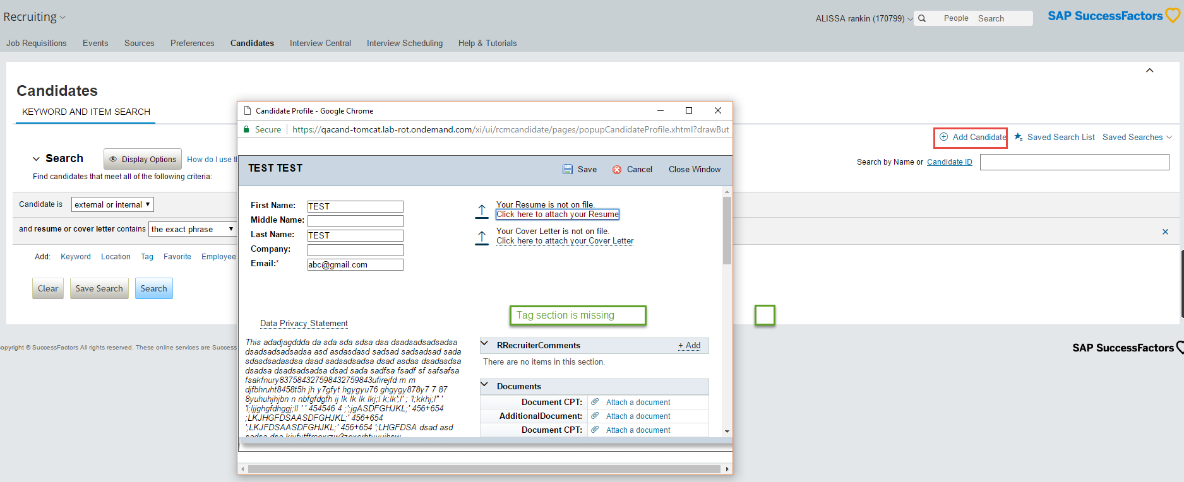Viewport: 1184px width, 482px height.
Task: Click the SAP SuccessFactors heart logo
Action: click(x=1173, y=16)
